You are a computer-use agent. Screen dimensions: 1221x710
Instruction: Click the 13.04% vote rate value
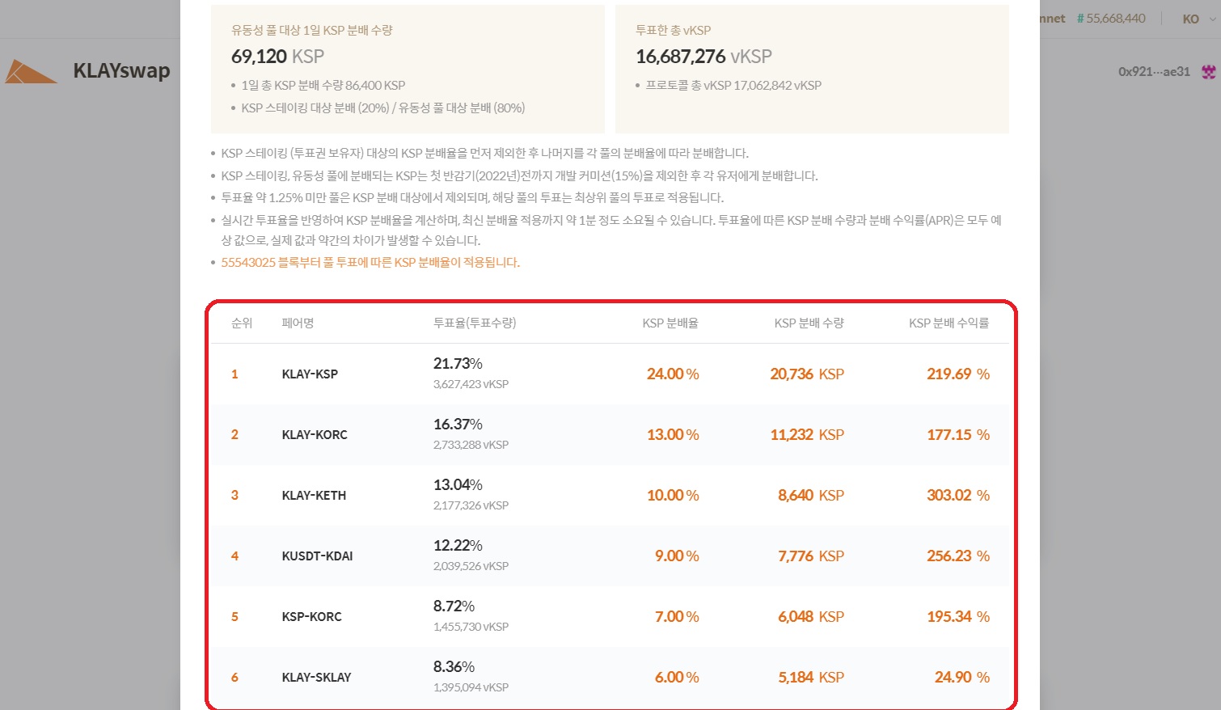(458, 485)
